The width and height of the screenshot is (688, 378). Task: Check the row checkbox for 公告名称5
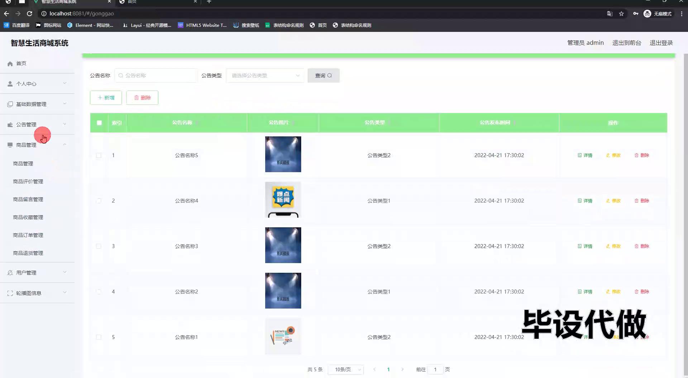[99, 155]
